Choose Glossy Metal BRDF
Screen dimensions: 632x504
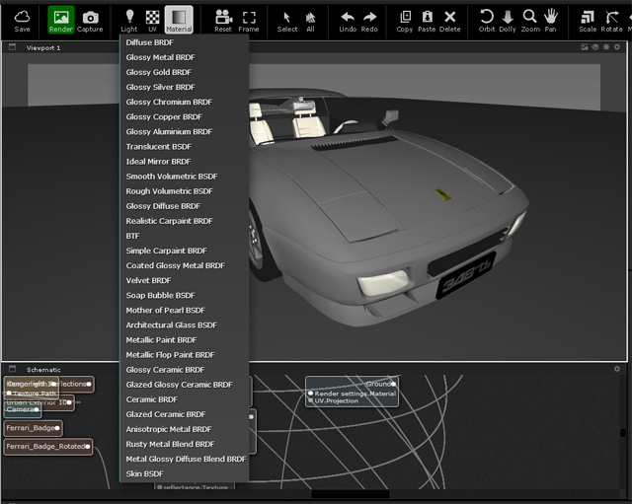tap(185, 57)
